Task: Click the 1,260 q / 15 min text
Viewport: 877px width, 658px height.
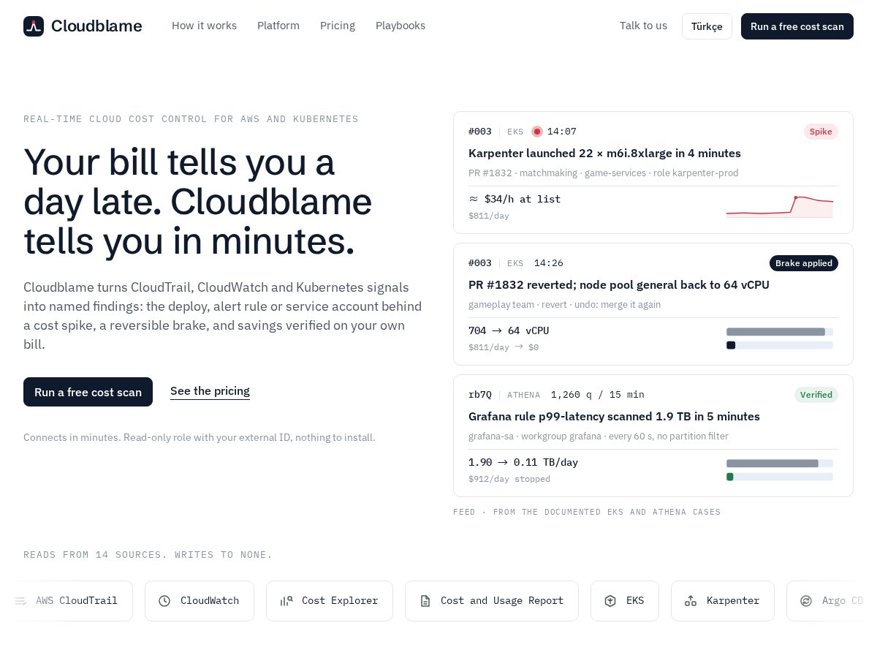Action: pos(598,395)
